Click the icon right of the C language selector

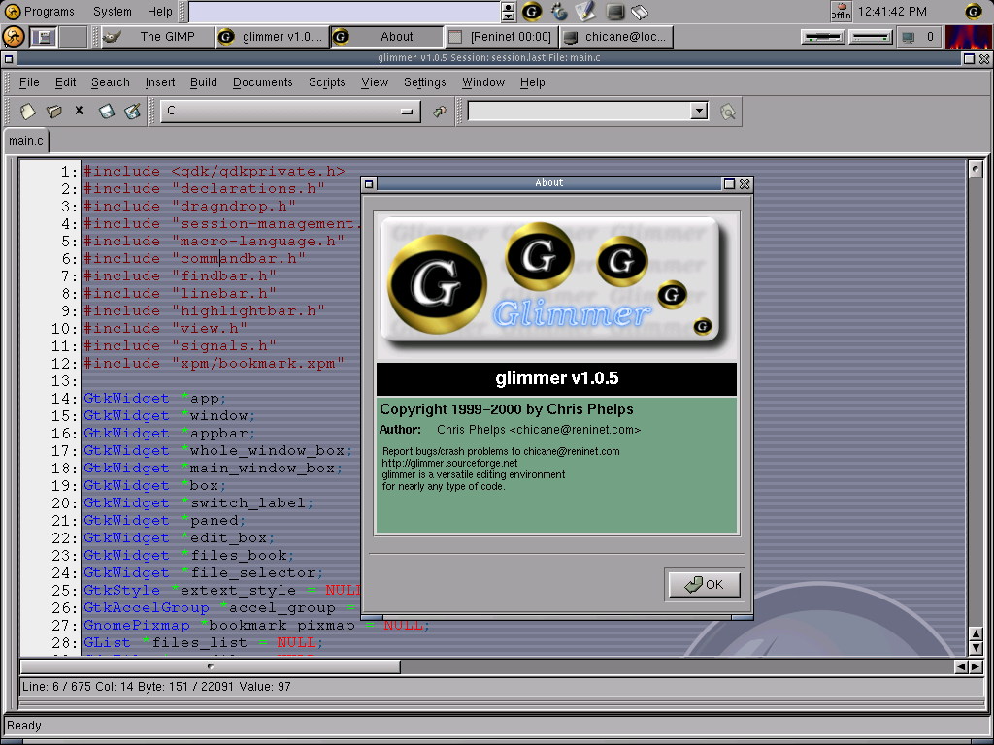click(x=440, y=112)
